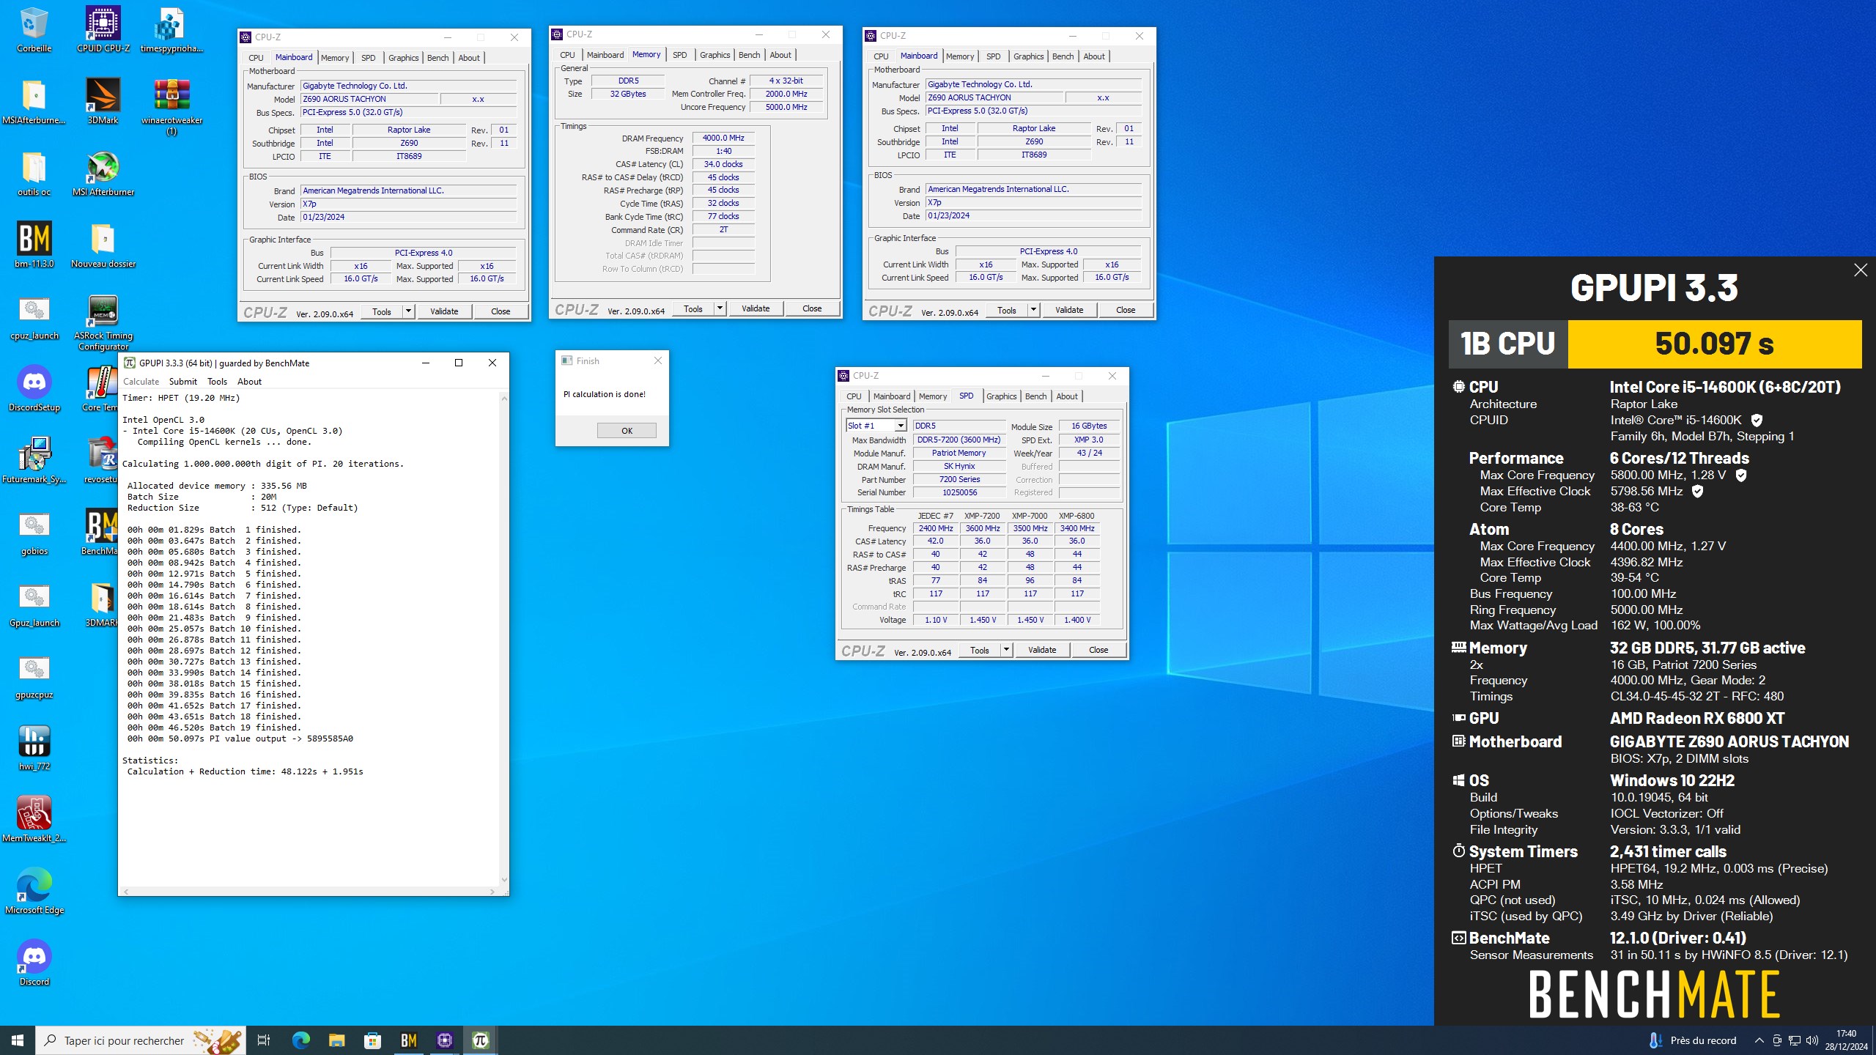Select the winaerotweaker archive icon

171,107
